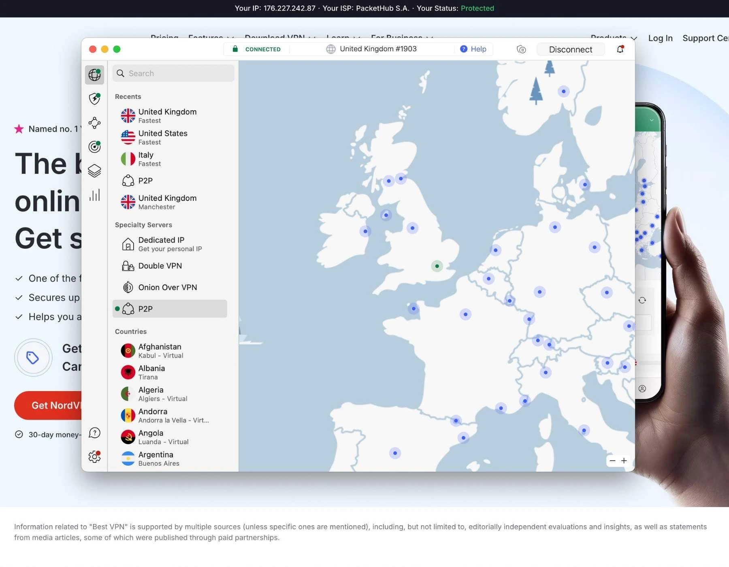Select United Kingdom Fastest in Recents
Viewport: 729px width, 567px height.
point(170,116)
